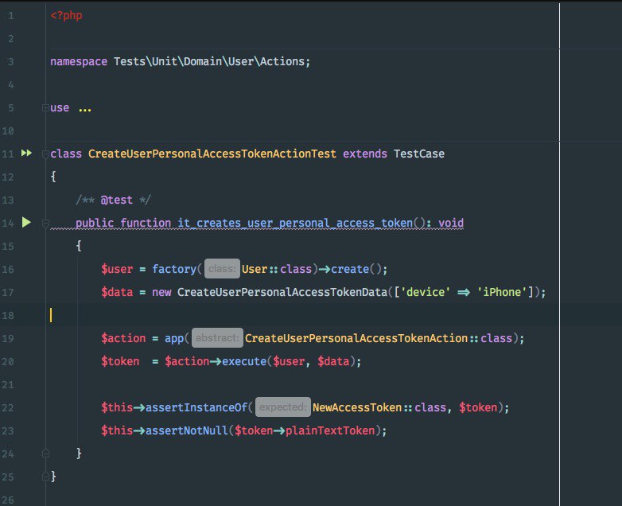Click TestCase in the extends clause

point(419,154)
